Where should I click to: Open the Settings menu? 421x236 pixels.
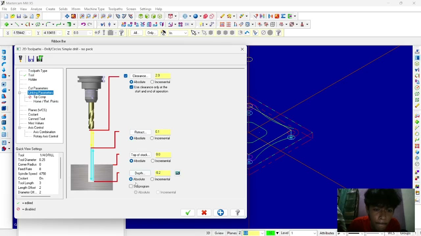(x=145, y=9)
